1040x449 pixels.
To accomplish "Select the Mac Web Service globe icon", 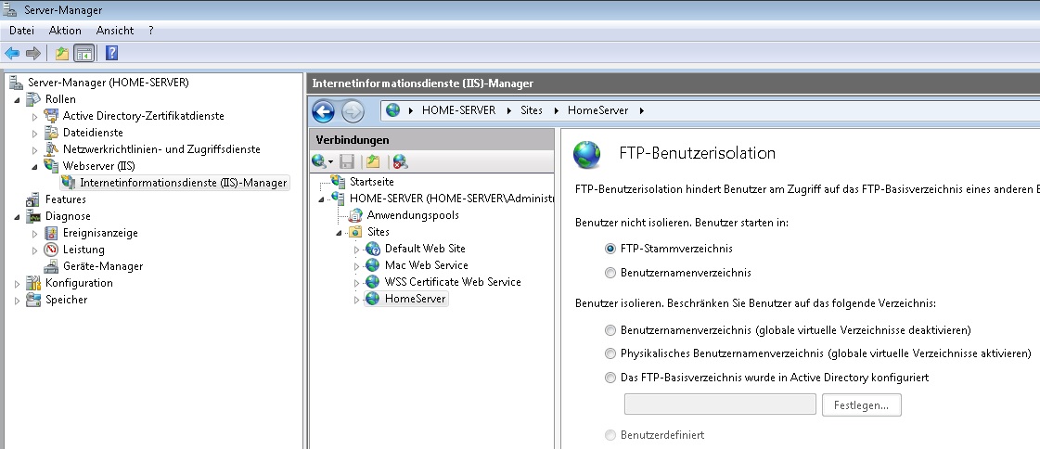I will coord(373,265).
